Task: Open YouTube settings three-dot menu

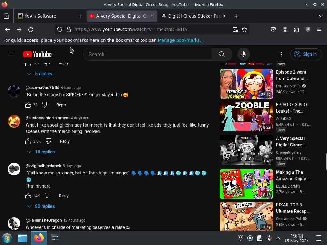Action: (281, 54)
